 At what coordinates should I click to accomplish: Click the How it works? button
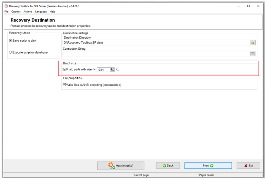pyautogui.click(x=121, y=165)
